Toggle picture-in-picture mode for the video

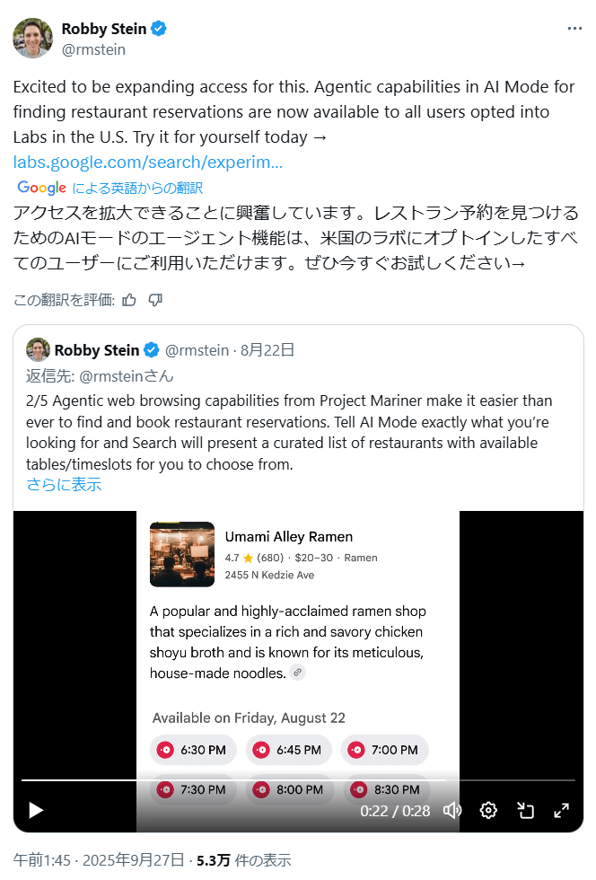pyautogui.click(x=526, y=811)
